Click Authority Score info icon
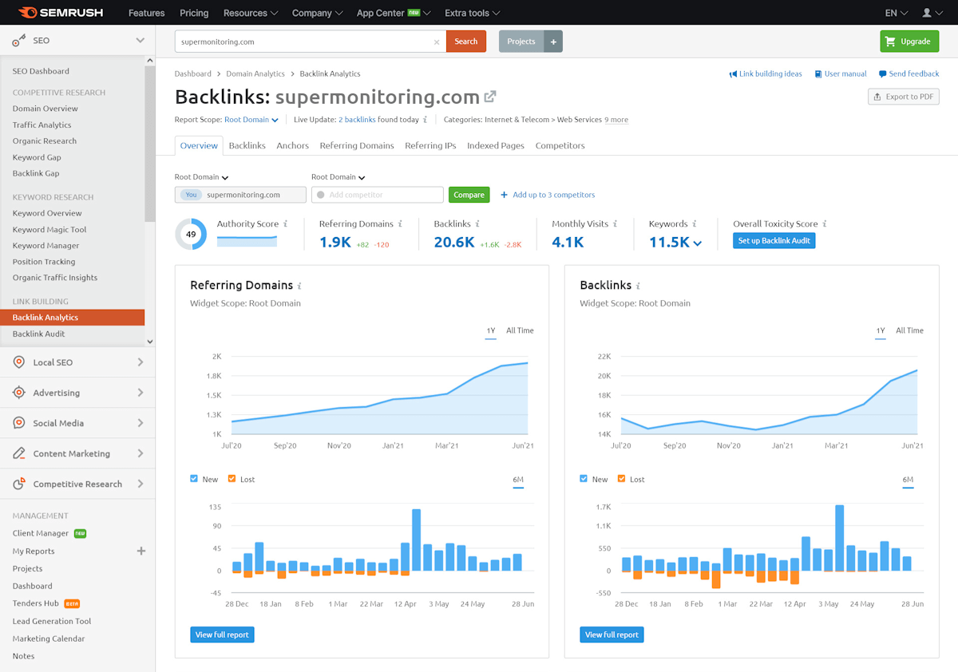This screenshot has height=672, width=958. [285, 224]
